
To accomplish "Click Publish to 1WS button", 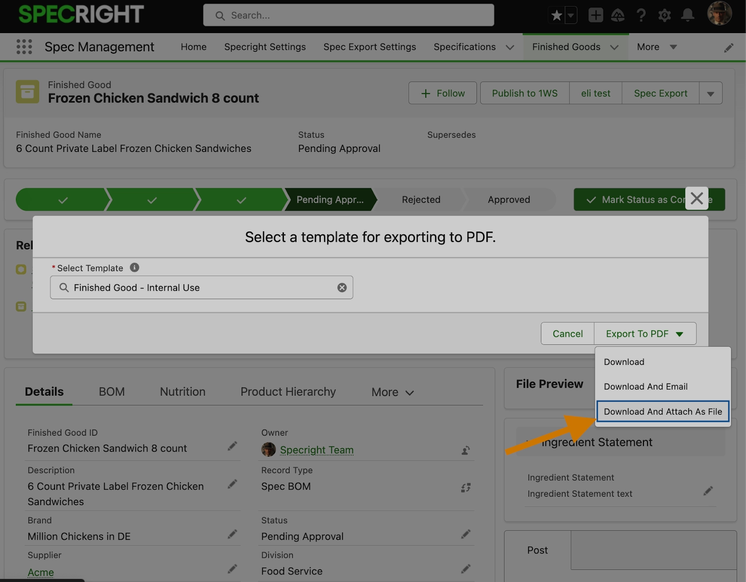I will (x=525, y=93).
